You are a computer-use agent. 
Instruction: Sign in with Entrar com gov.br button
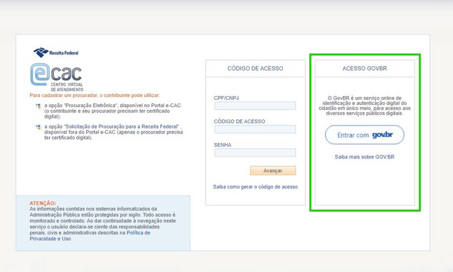click(365, 135)
